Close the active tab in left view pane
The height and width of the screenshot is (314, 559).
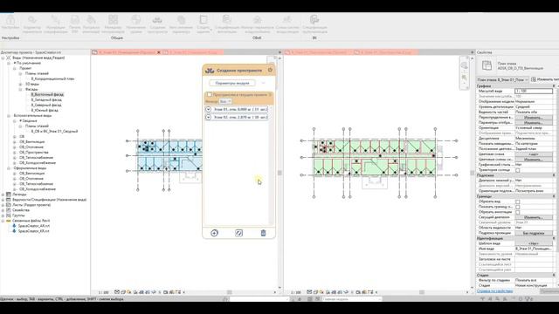[x=159, y=52]
